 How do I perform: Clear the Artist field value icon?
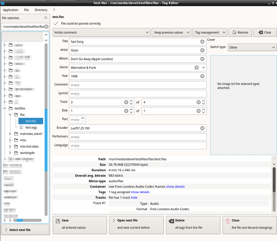pos(202,50)
